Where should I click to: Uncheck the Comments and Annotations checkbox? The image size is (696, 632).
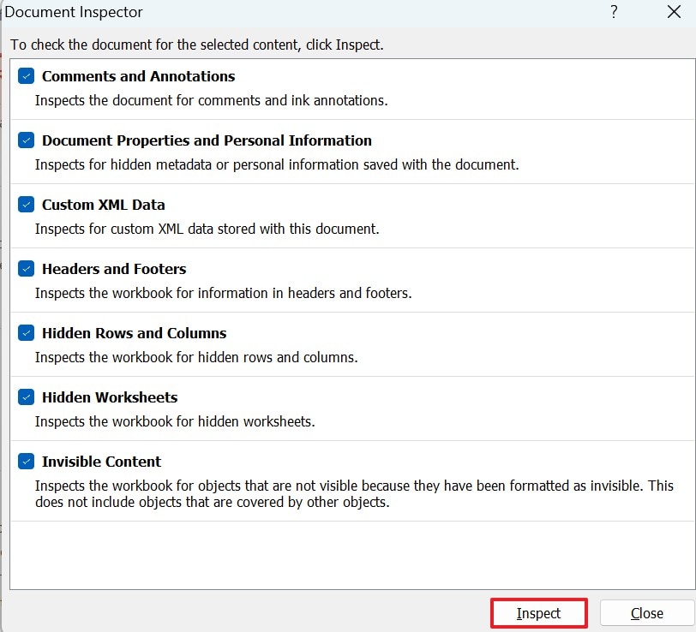(26, 76)
